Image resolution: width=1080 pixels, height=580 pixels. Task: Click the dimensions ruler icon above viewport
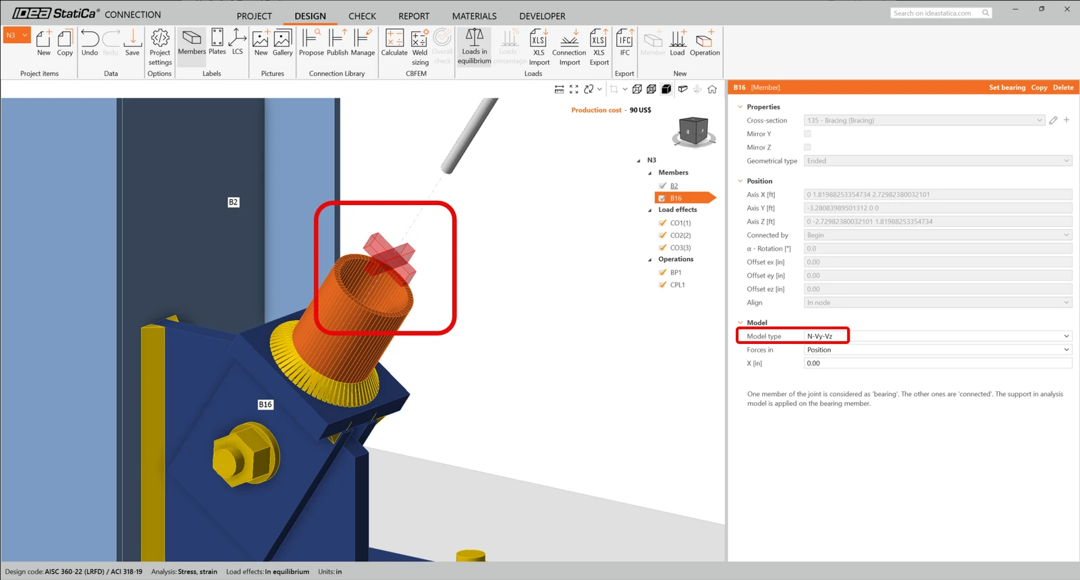click(x=559, y=89)
